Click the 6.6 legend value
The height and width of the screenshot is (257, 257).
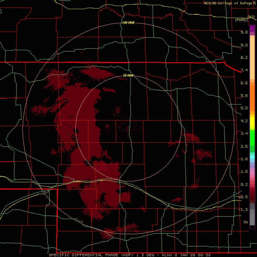point(244,83)
